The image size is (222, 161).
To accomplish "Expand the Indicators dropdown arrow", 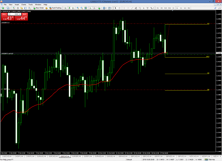I will (x=101, y=8).
